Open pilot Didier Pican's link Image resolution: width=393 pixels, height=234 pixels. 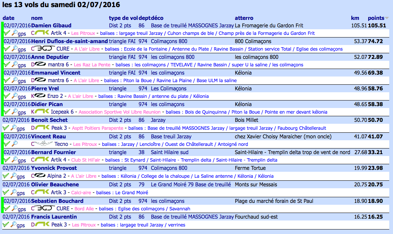click(47, 104)
